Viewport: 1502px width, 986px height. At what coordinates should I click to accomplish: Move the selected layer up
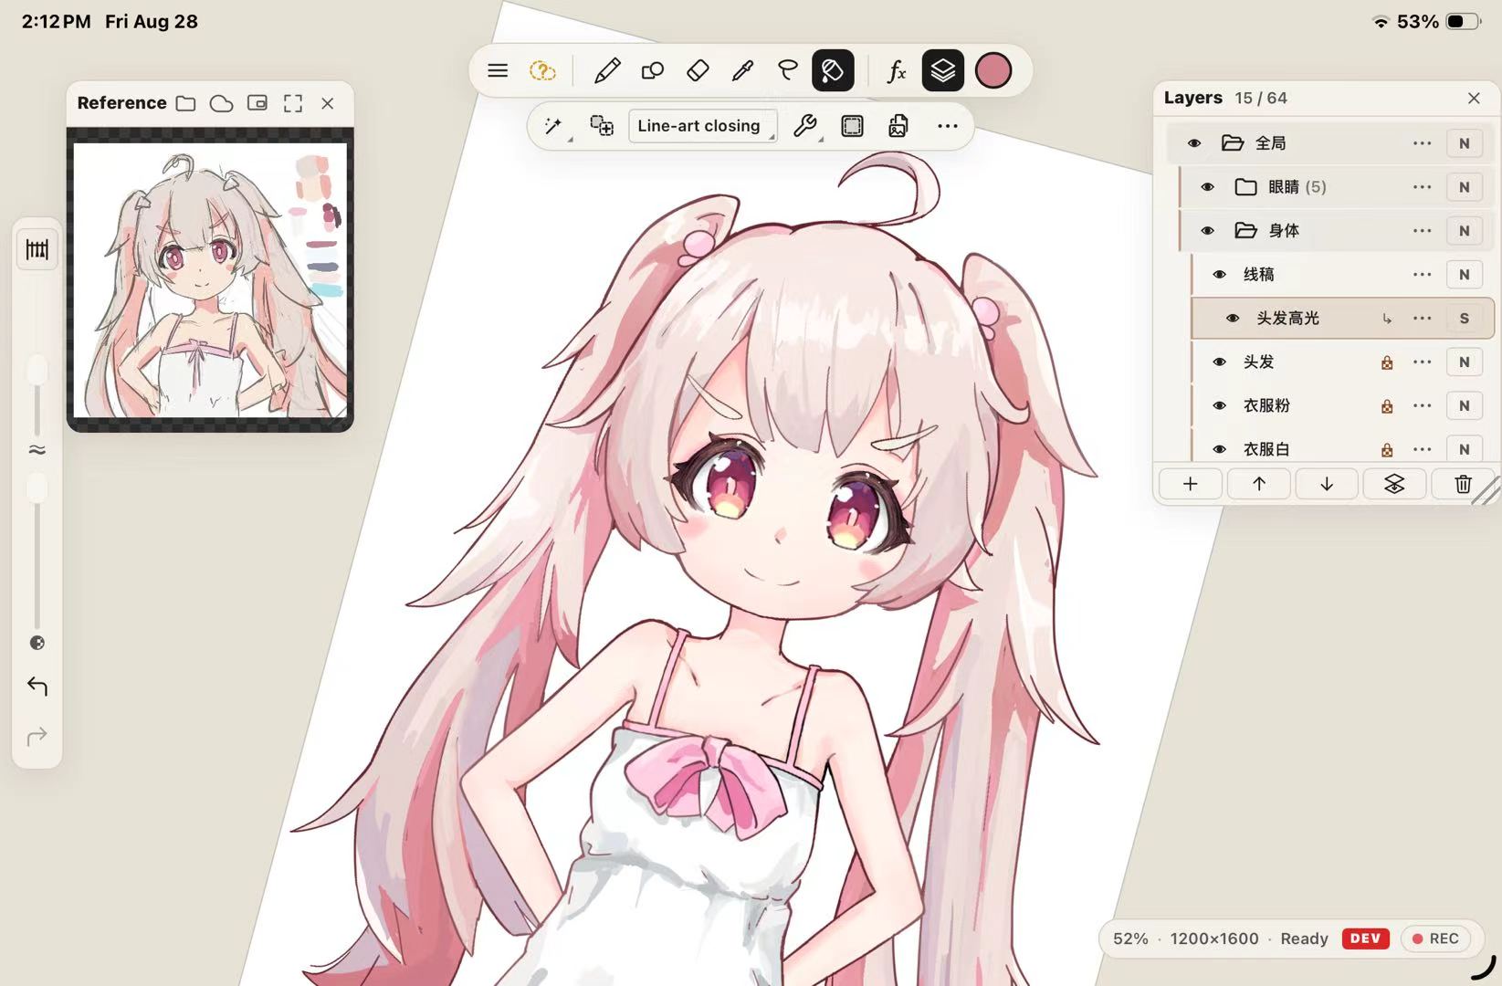click(x=1258, y=484)
